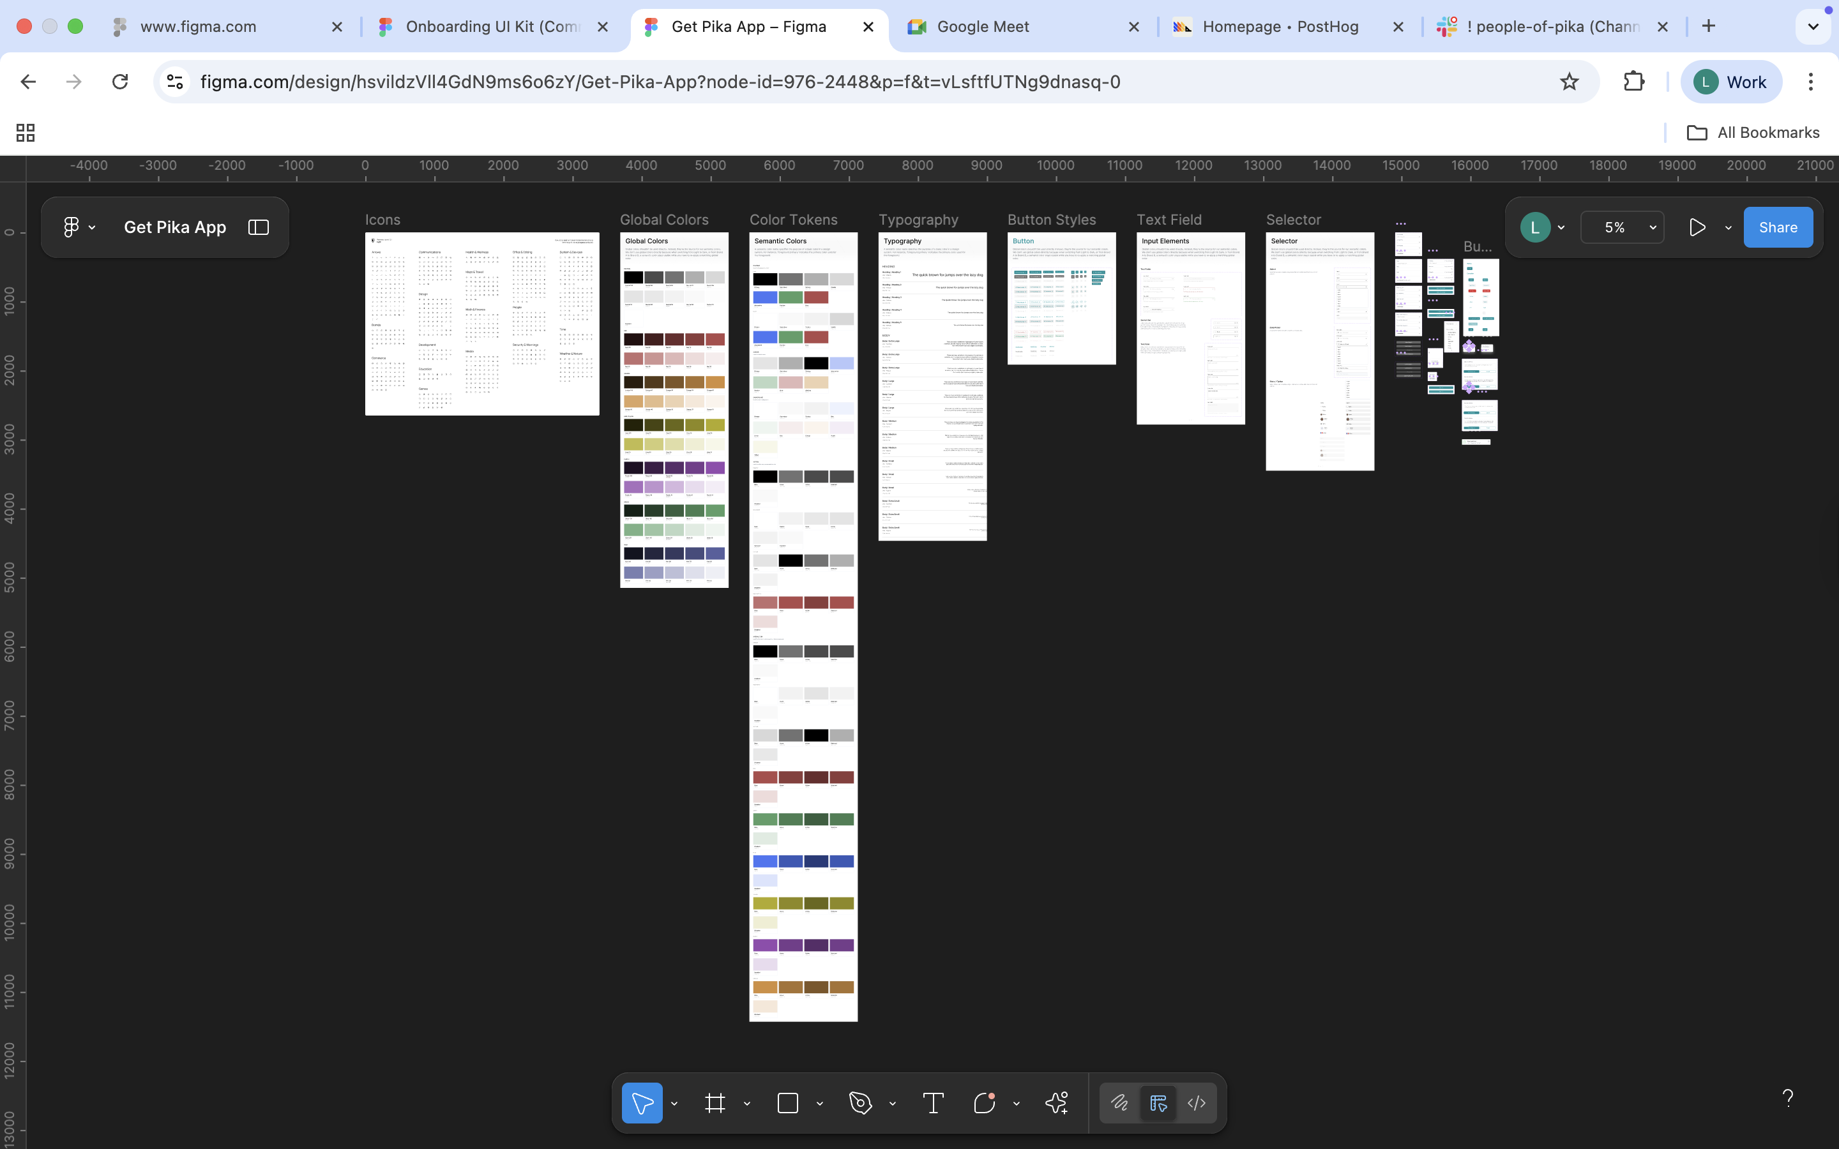Expand Move tool options chevron

point(674,1104)
